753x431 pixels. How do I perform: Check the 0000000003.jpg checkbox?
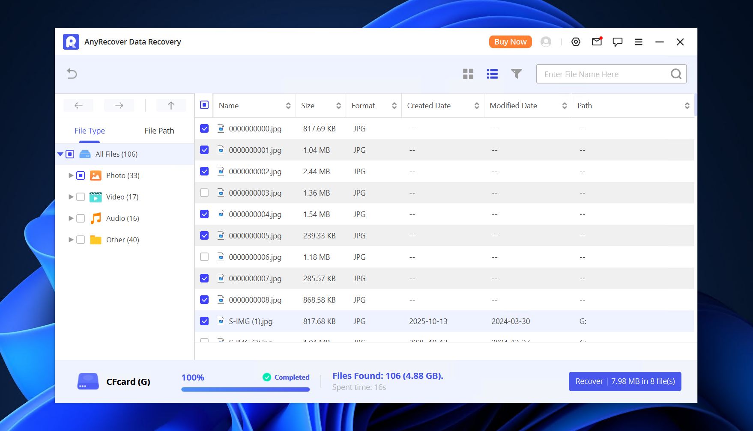[204, 193]
